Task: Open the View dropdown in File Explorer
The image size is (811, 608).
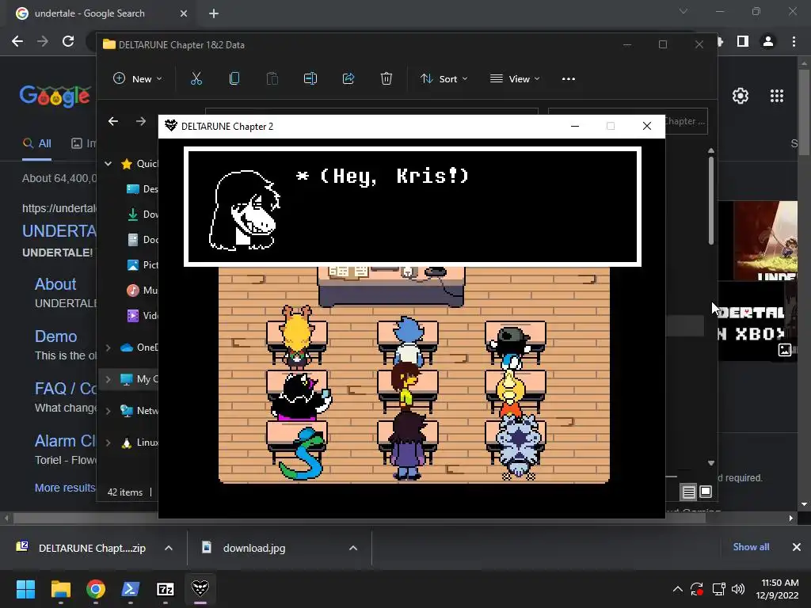Action: point(515,78)
